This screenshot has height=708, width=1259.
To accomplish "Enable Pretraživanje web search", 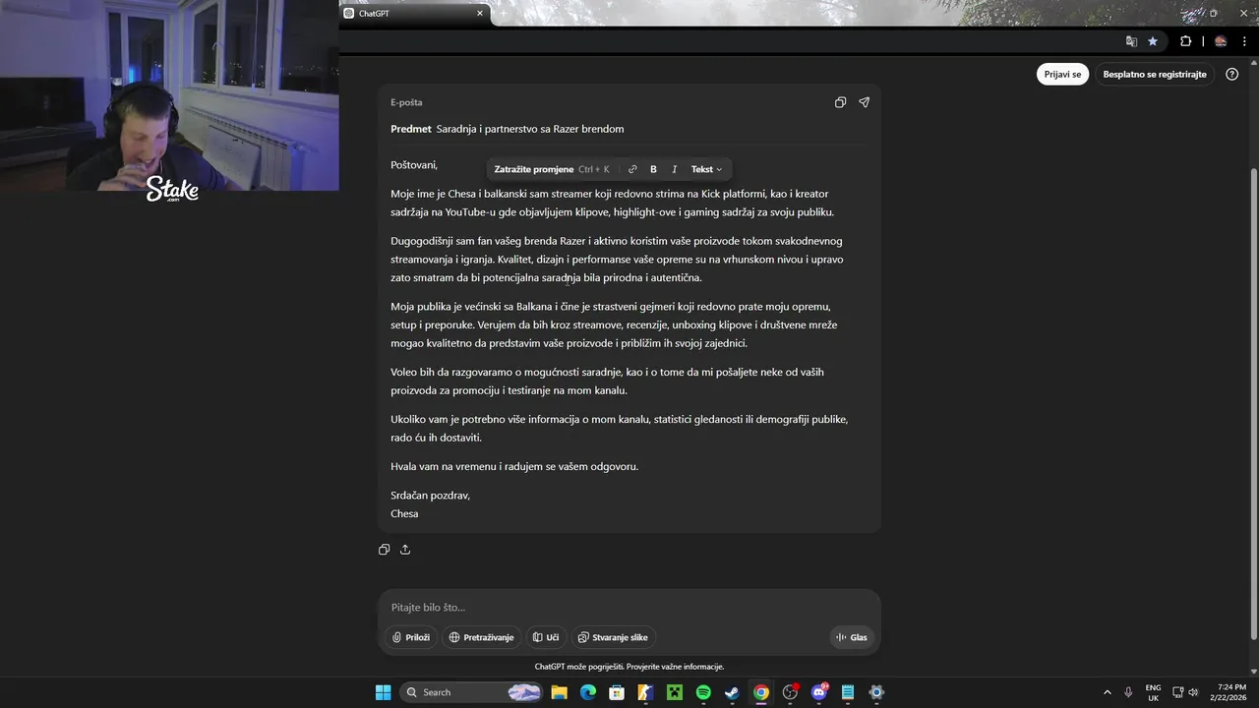I will [481, 637].
